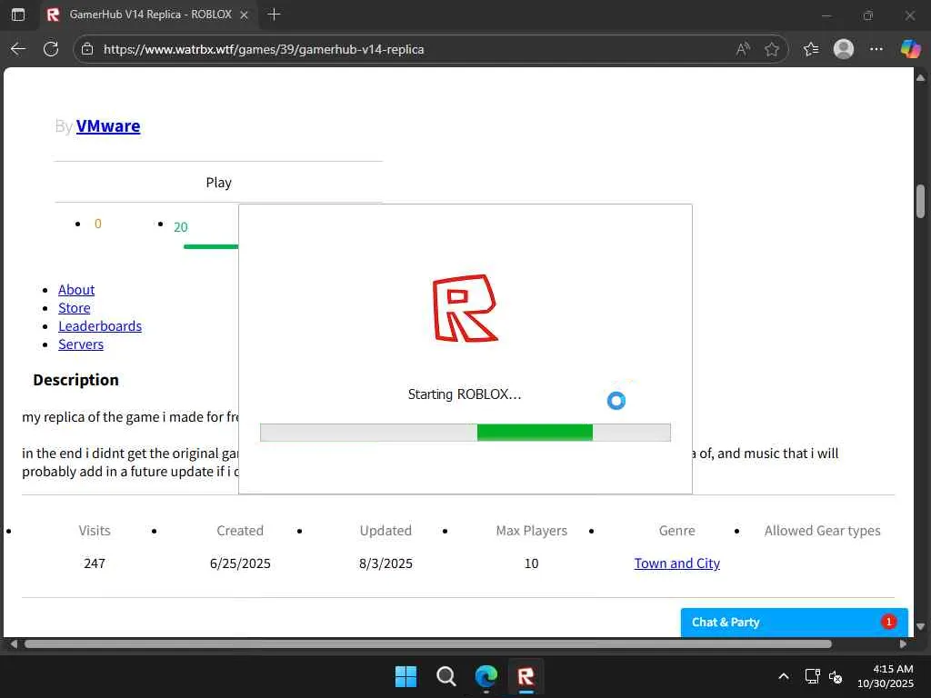Open Settings and more ellipsis menu
Image resolution: width=931 pixels, height=698 pixels.
[876, 49]
